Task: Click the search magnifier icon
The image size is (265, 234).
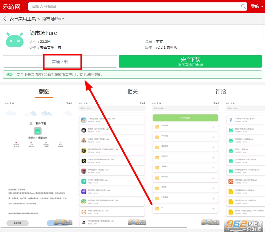Action: pyautogui.click(x=243, y=6)
